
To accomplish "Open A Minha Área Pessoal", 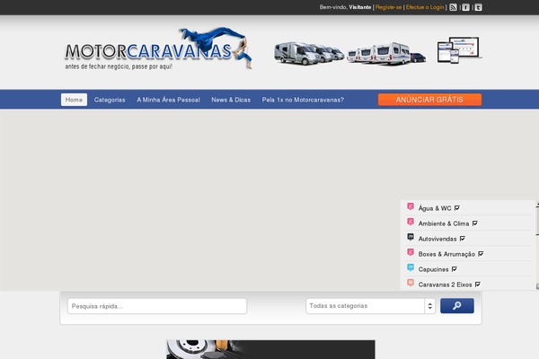I will pos(169,100).
